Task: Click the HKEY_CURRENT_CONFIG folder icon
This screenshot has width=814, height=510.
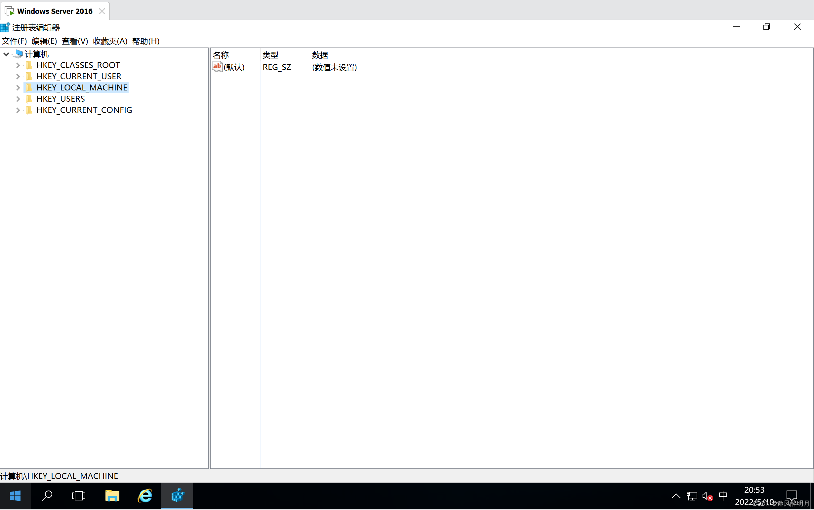Action: point(29,110)
